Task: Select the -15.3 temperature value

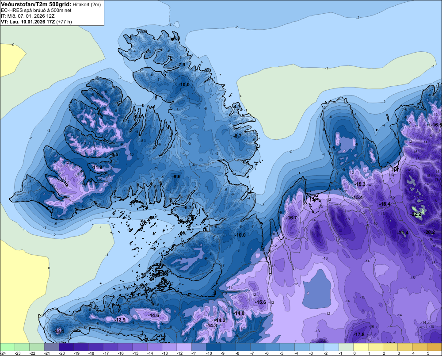Action: 360,184
